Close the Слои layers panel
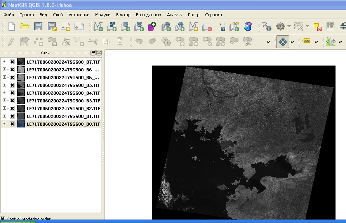The width and height of the screenshot is (346, 223). 99,53
